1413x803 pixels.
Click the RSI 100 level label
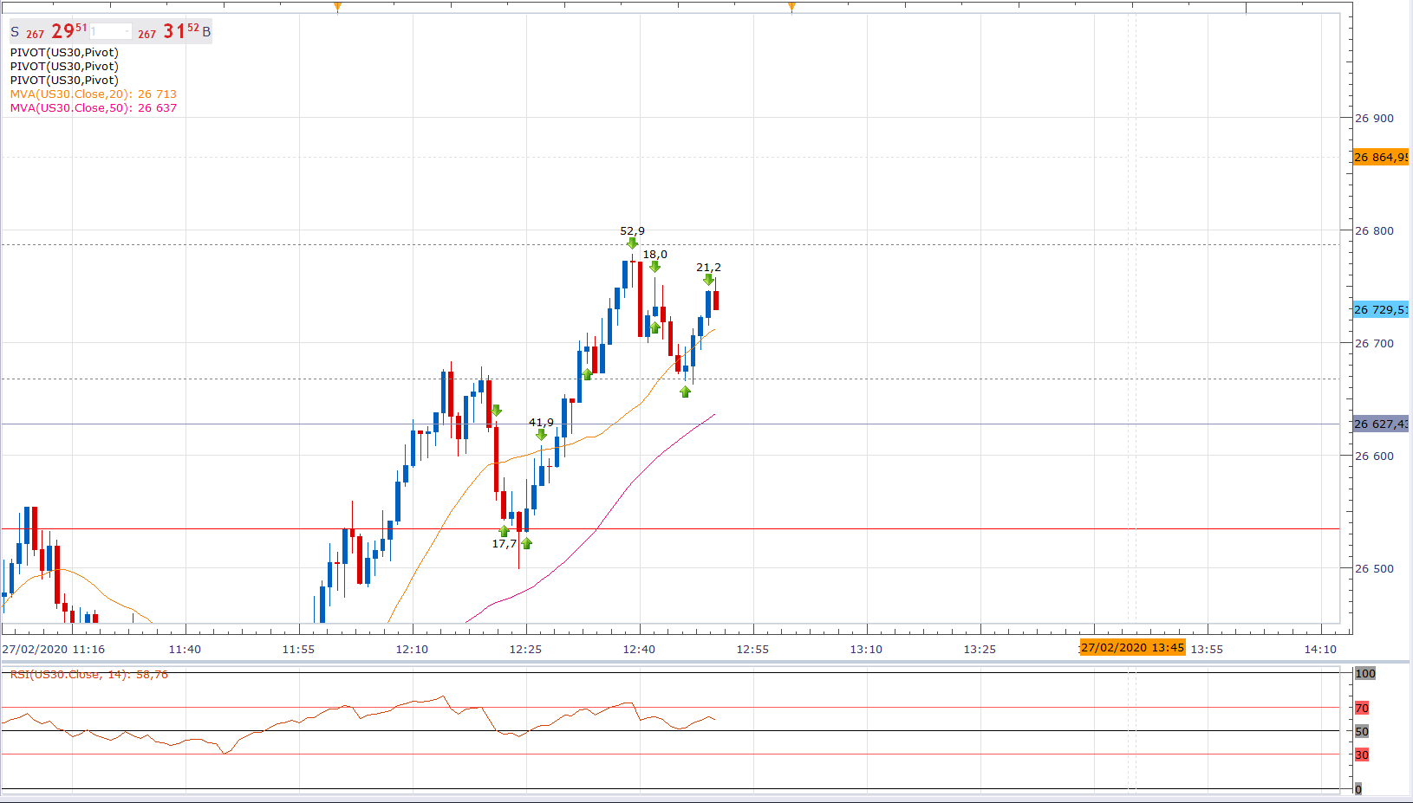point(1365,673)
